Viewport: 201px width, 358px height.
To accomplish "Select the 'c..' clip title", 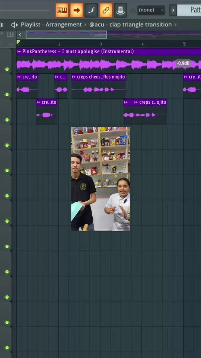I will [63, 77].
